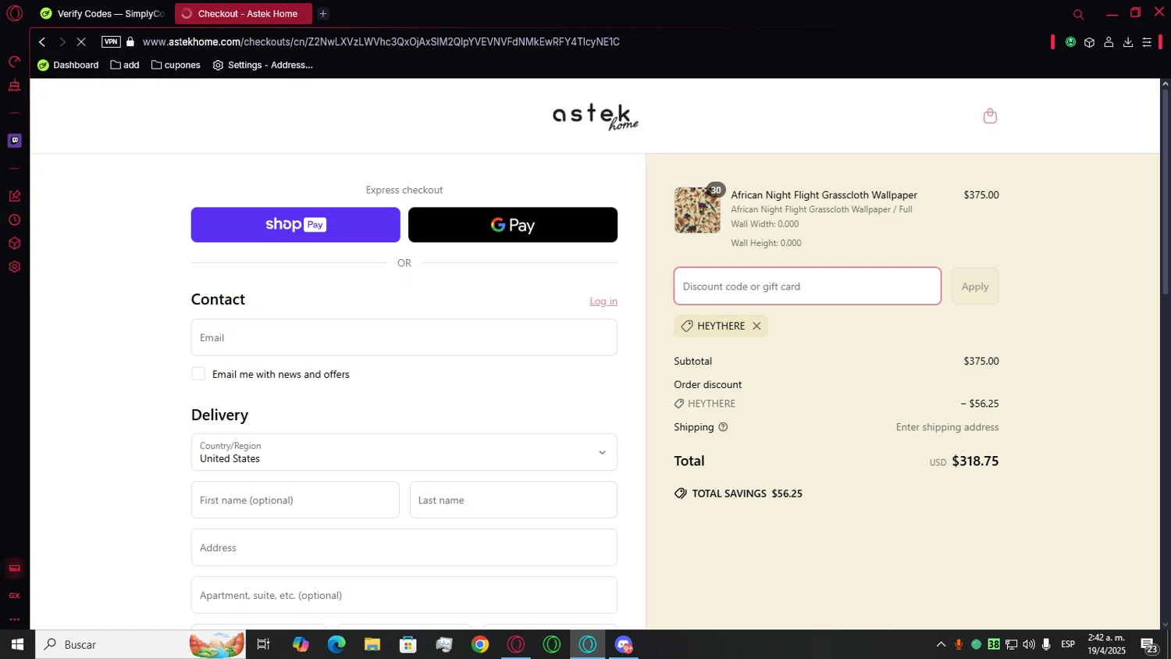Launch Google Chrome from taskbar

pyautogui.click(x=480, y=644)
